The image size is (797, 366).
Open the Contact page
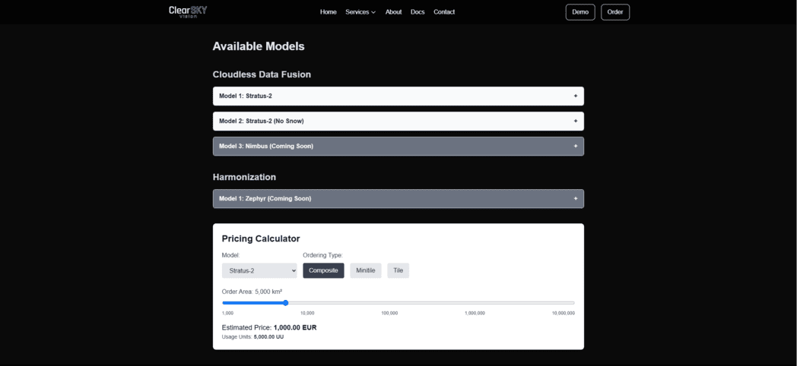444,12
